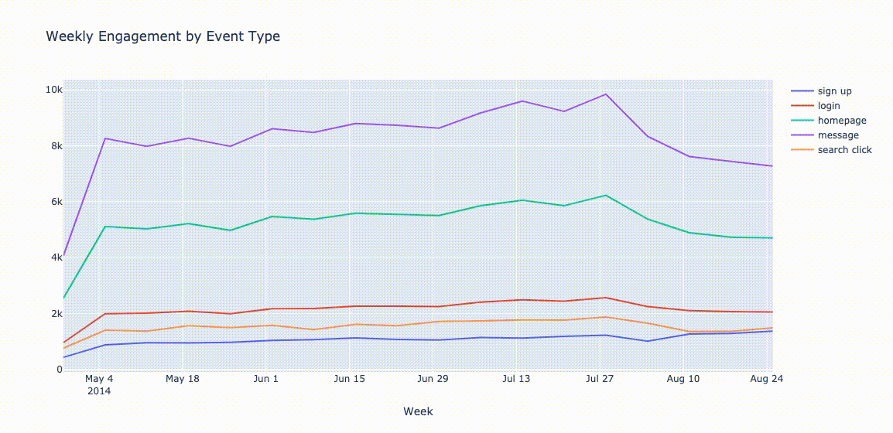Click the 'May 4' x-axis tick label
The image size is (893, 433).
99,379
